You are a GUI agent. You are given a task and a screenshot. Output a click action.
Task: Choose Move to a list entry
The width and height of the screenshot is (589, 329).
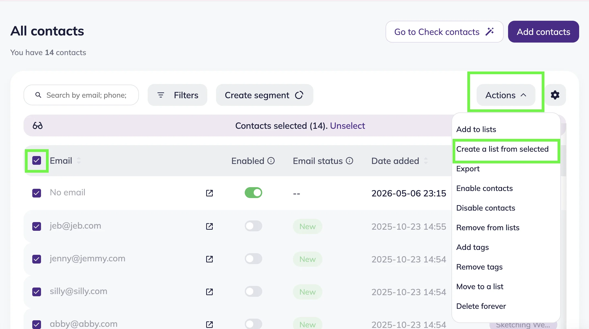pos(480,286)
